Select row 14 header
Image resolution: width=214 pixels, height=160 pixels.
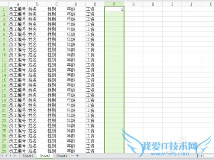pos(4,75)
